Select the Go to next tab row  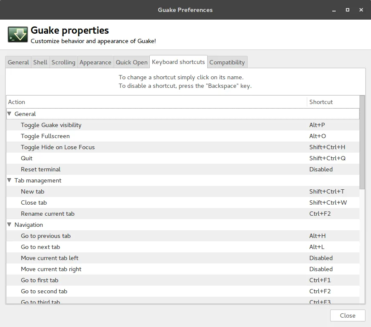[183, 247]
